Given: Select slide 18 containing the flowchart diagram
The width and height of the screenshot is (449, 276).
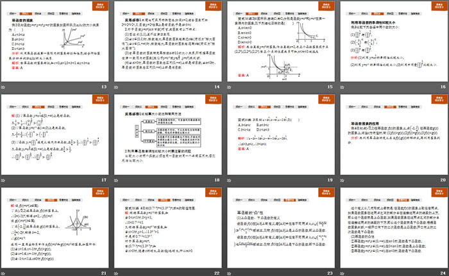Looking at the screenshot, I should point(169,133).
